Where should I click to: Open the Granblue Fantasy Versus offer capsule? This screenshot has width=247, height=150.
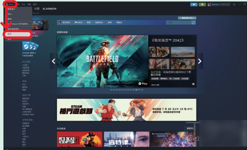[x=174, y=139]
